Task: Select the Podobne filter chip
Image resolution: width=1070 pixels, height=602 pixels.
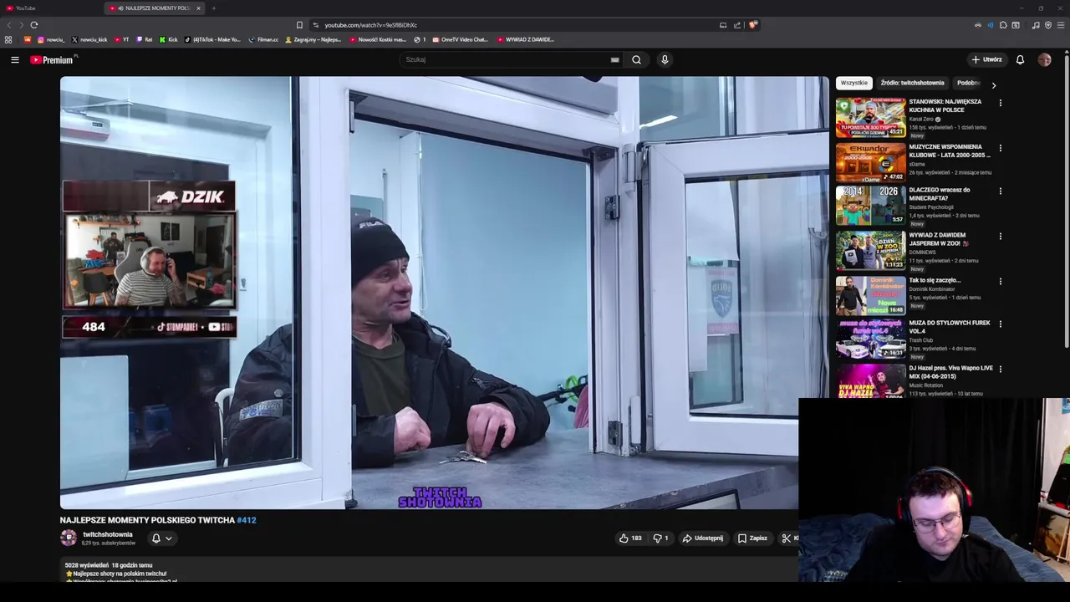Action: [968, 83]
